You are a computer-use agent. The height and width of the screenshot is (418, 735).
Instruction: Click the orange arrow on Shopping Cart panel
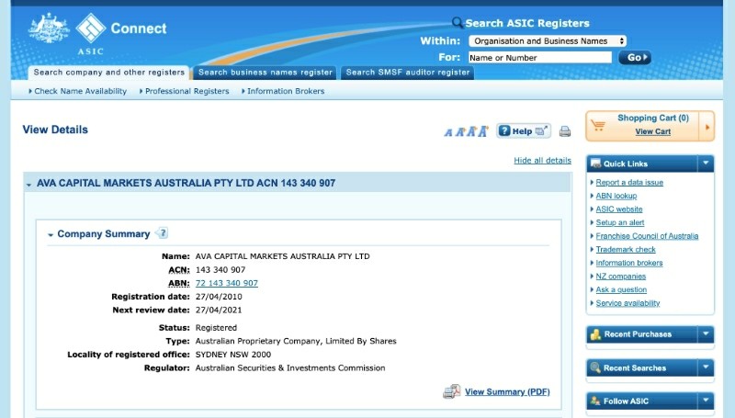coord(707,127)
